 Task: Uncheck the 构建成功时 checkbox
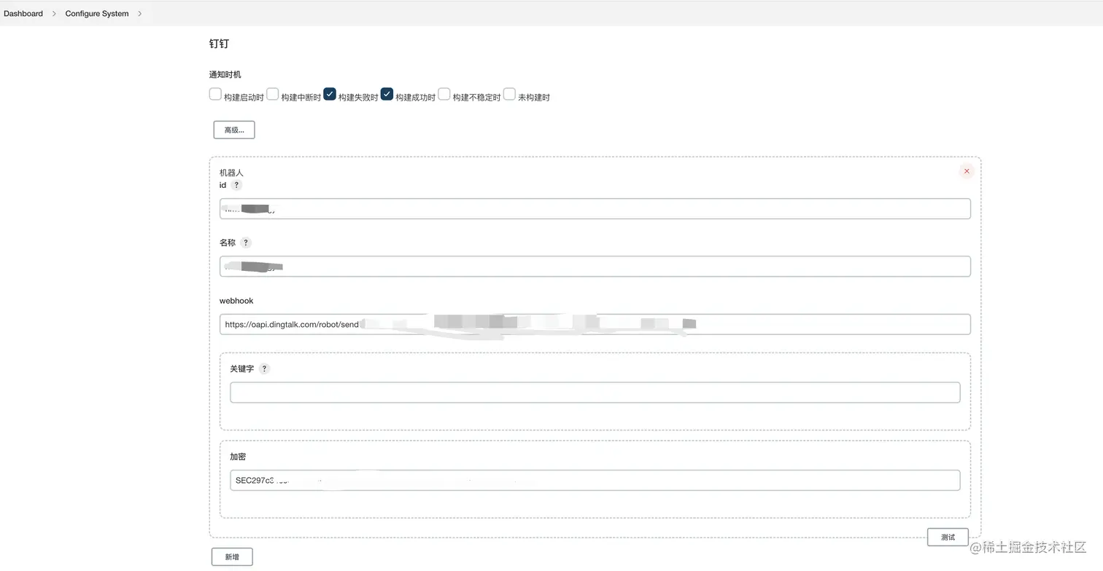tap(387, 94)
